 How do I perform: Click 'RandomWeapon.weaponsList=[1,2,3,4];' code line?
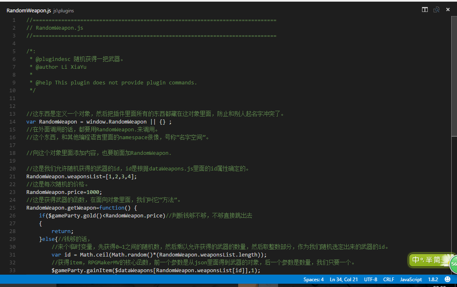coord(81,177)
